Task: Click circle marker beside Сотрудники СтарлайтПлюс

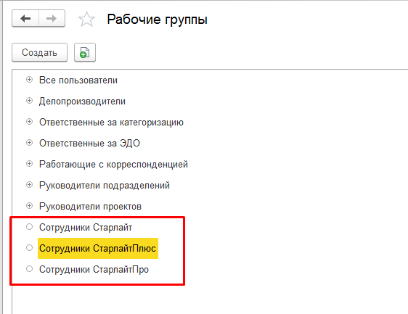Action: pos(30,248)
